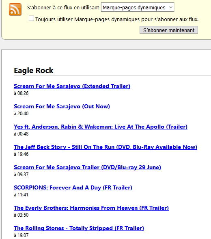Open Scream For Me Sarajevo Trailer 29 June link
The width and height of the screenshot is (211, 239).
tap(87, 167)
